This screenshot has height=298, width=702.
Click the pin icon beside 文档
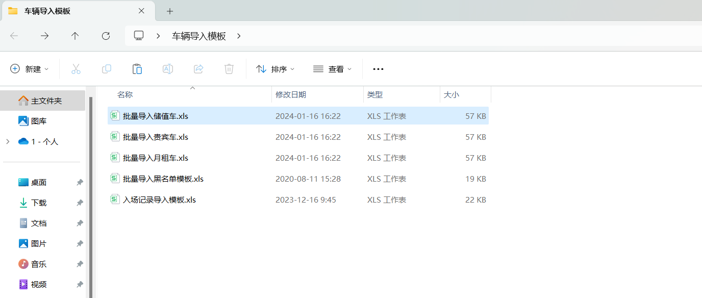pos(80,223)
